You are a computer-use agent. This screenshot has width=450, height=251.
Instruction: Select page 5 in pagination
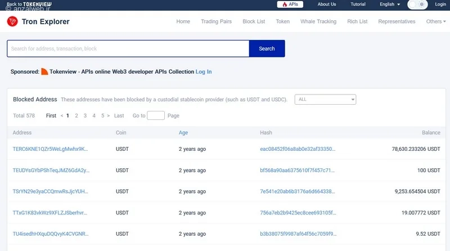point(102,116)
